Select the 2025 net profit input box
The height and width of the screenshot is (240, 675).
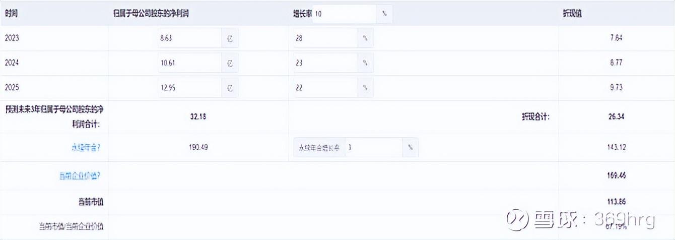(x=189, y=88)
